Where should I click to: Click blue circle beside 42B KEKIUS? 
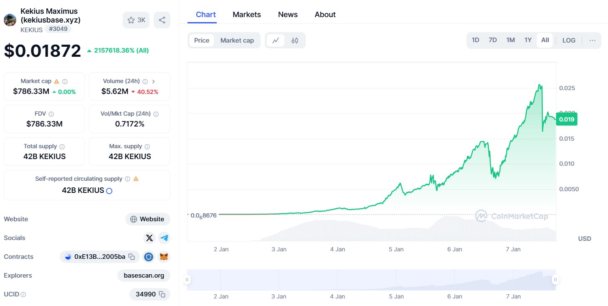[109, 191]
